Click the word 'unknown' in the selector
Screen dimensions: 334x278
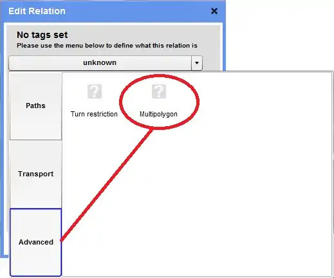click(100, 62)
